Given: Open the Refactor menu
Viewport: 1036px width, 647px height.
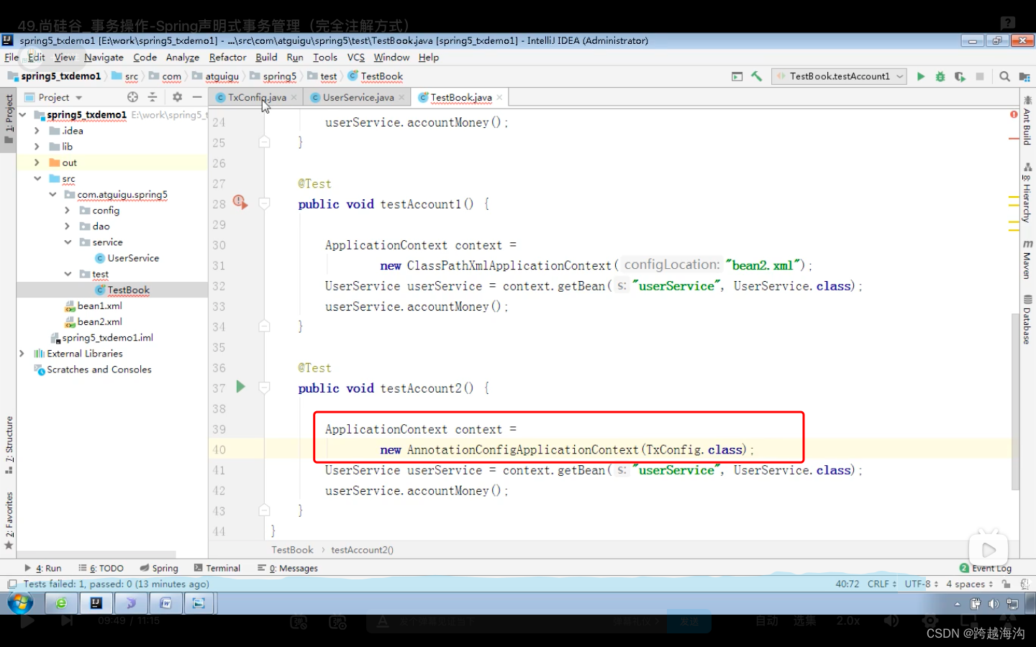Looking at the screenshot, I should [227, 58].
